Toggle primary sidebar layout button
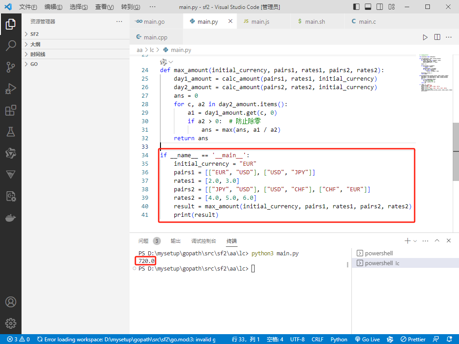 click(356, 7)
